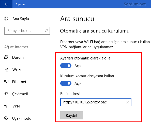This screenshot has height=124, width=151.
Task: Toggle Ayarları otomatik olarak algıla switch
Action: click(66, 66)
